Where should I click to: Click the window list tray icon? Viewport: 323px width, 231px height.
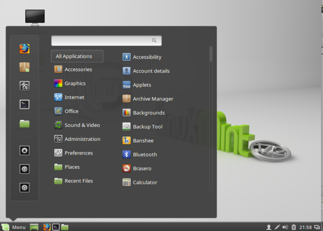point(317,227)
